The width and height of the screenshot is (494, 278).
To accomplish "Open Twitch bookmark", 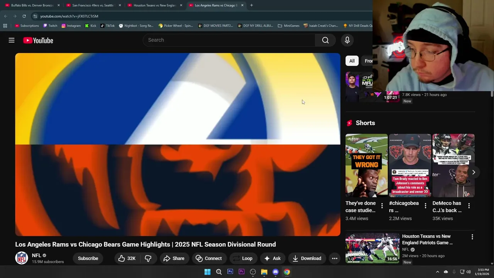I will coord(50,26).
